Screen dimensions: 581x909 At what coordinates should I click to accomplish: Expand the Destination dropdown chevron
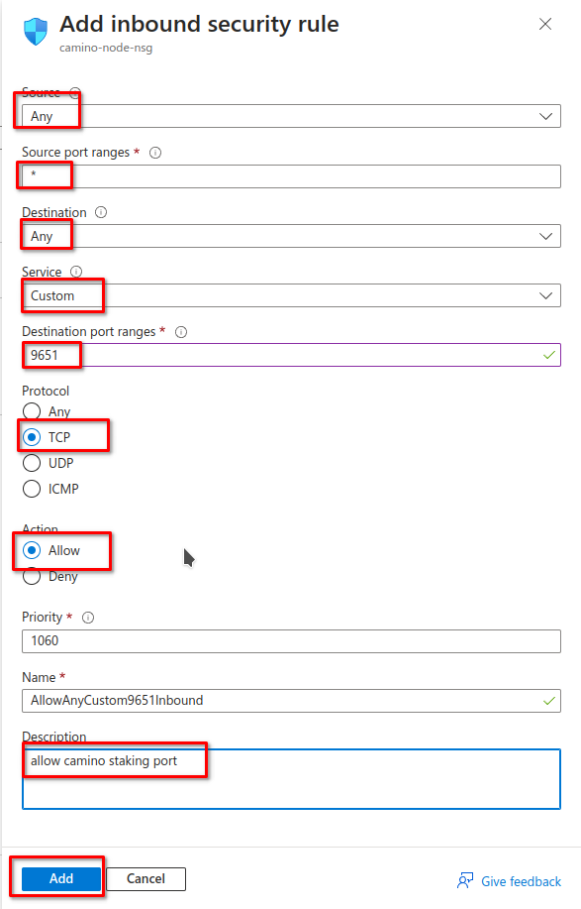(x=545, y=236)
